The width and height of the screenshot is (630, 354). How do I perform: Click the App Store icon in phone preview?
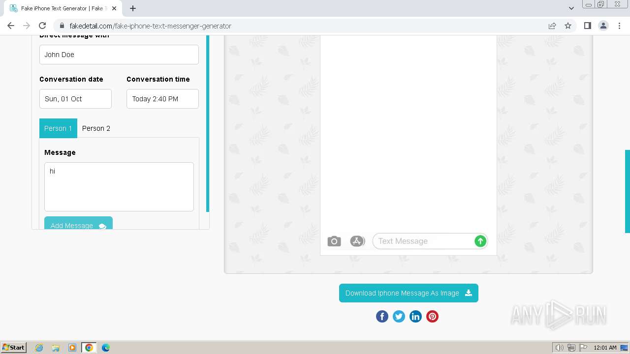pos(357,241)
